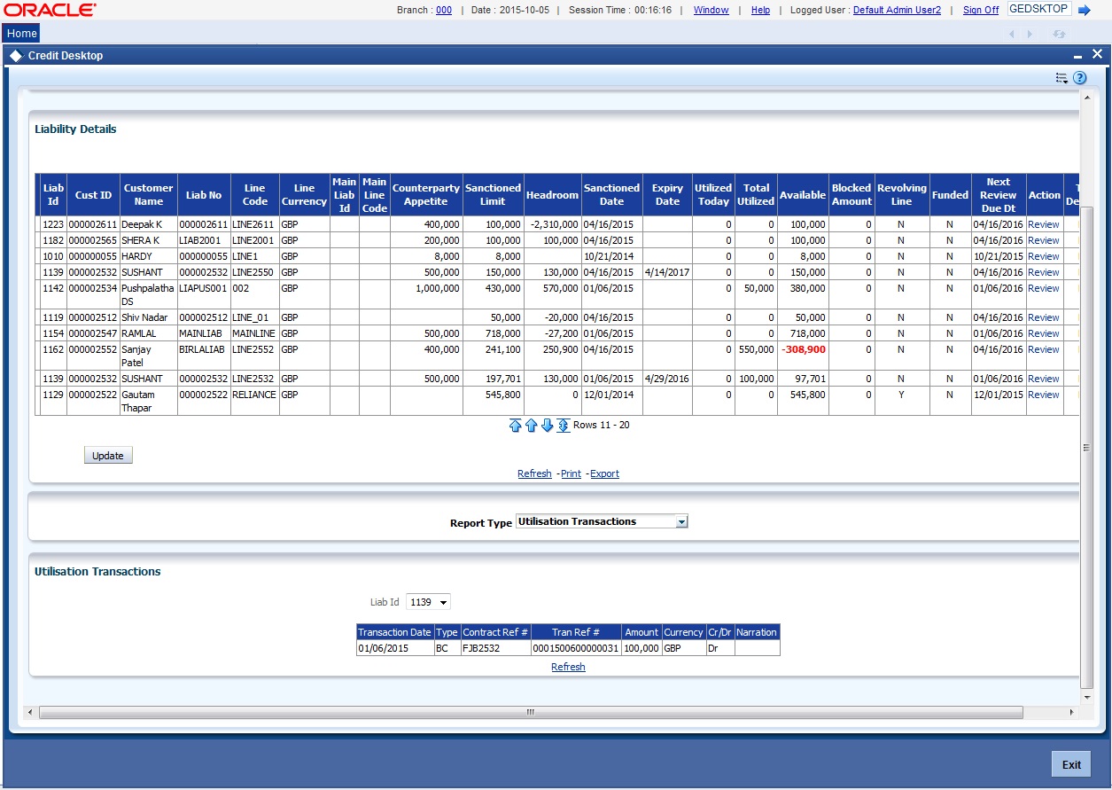Screen dimensions: 1112x790
Task: Click Branch 000 link
Action: coord(444,10)
